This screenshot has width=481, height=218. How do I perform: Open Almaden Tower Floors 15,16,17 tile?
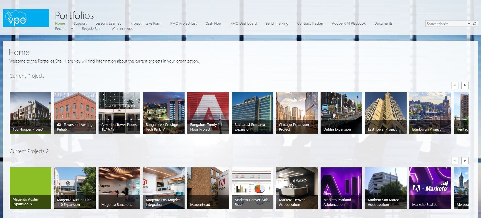pyautogui.click(x=119, y=113)
